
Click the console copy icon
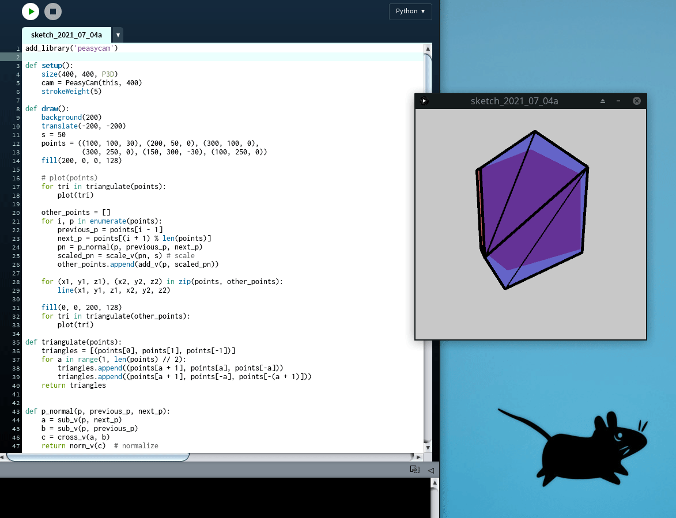[x=415, y=470]
